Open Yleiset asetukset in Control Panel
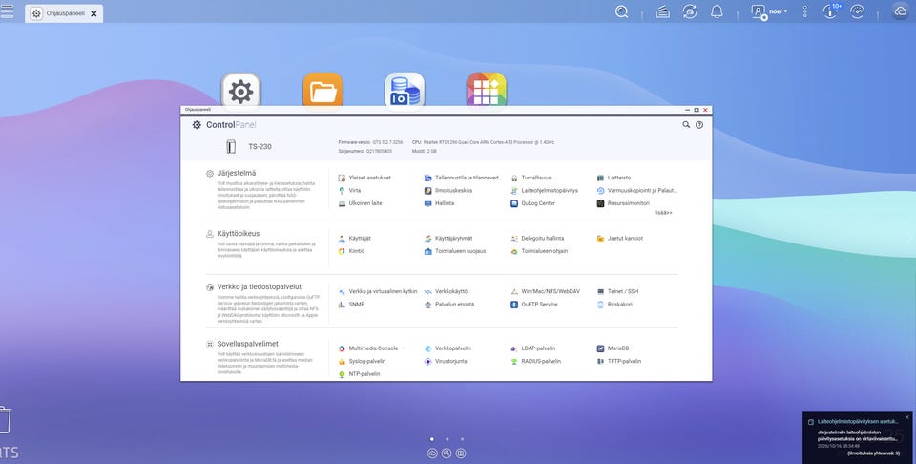Viewport: 916px width, 464px height. (364, 178)
